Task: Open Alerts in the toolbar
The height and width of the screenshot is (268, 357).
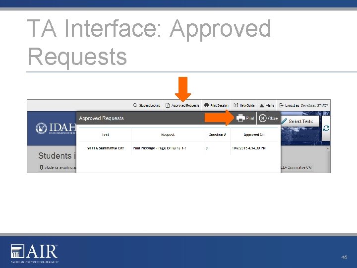Action: (267, 105)
